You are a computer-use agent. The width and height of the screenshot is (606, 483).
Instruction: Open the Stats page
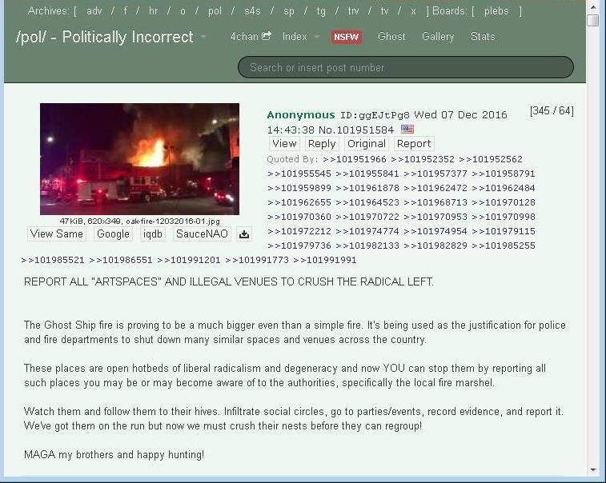[x=483, y=37]
